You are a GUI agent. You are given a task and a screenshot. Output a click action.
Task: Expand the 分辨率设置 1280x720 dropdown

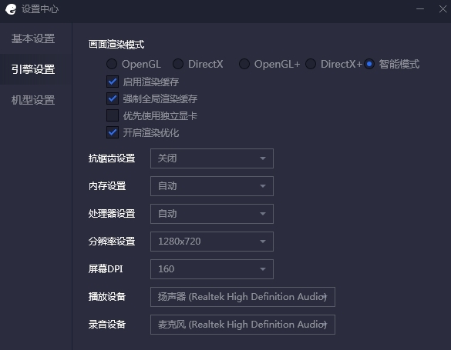212,242
